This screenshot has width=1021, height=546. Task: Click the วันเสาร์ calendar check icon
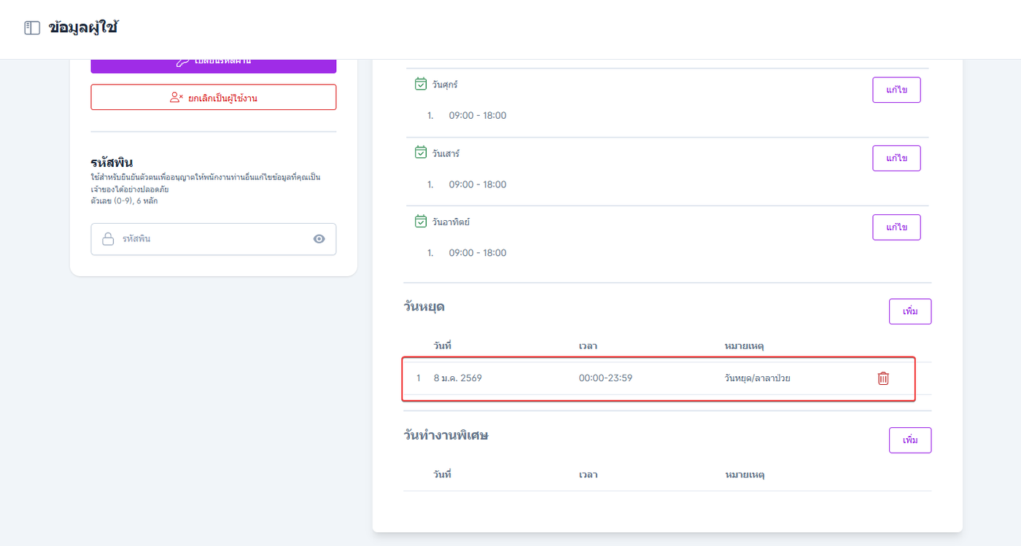point(421,153)
